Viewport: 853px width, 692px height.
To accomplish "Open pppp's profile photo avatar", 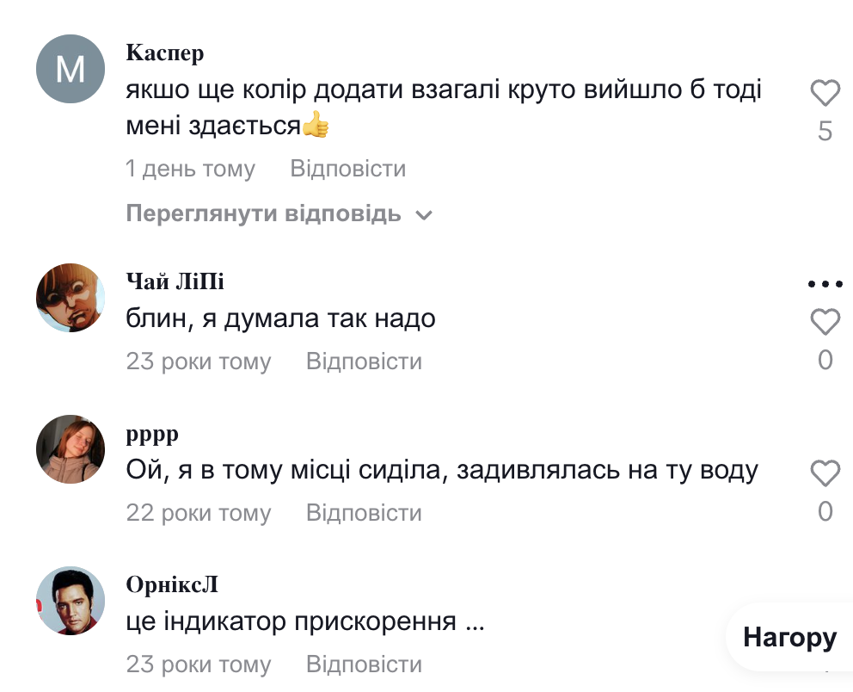I will tap(71, 449).
